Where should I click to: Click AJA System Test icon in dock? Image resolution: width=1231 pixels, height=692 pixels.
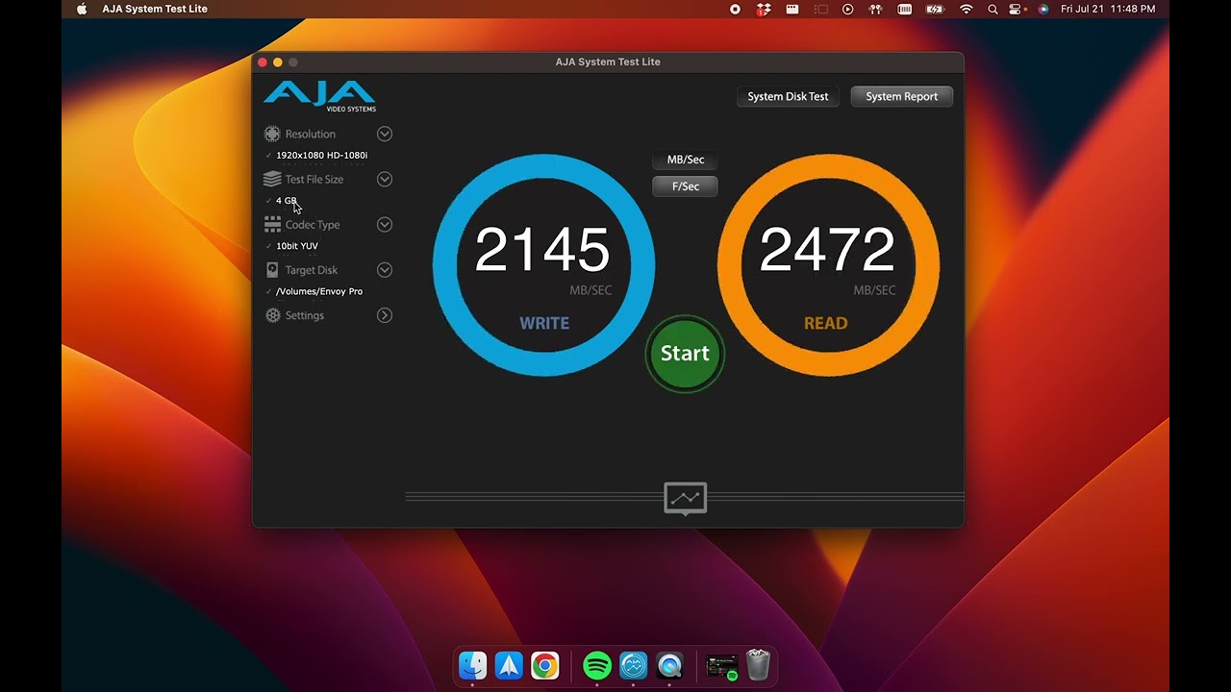[634, 665]
